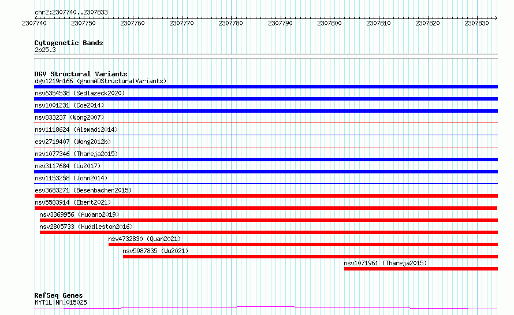Screen dimensions: 514x315
Task: Select the blue bar under dgv1219n166
Action: point(266,87)
